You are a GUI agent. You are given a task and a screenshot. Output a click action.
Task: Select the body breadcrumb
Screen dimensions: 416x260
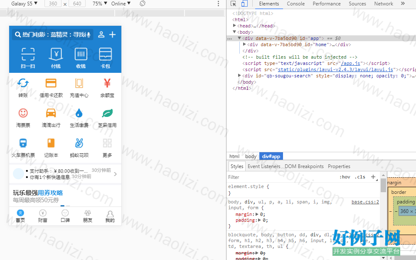click(251, 156)
